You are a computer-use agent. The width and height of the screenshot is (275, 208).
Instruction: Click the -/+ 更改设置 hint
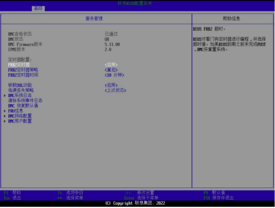tap(139, 193)
